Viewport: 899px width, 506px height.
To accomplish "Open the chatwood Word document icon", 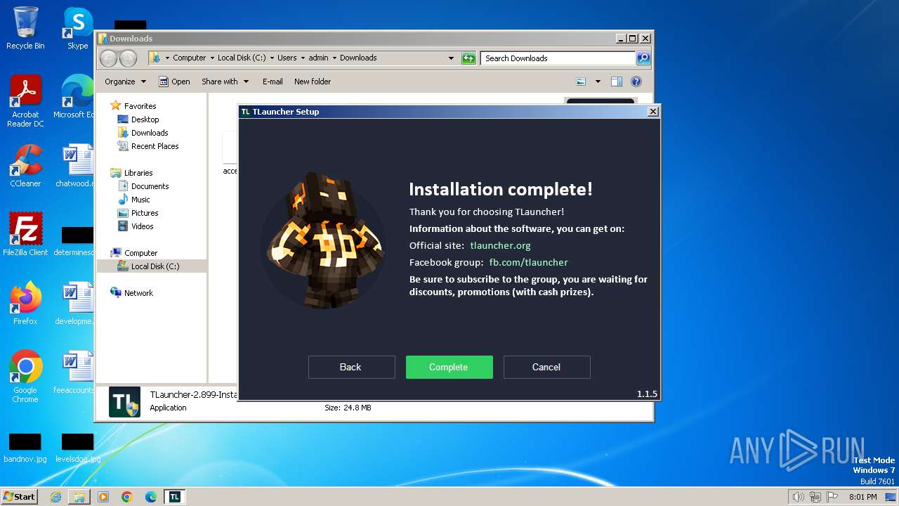I will pyautogui.click(x=76, y=166).
